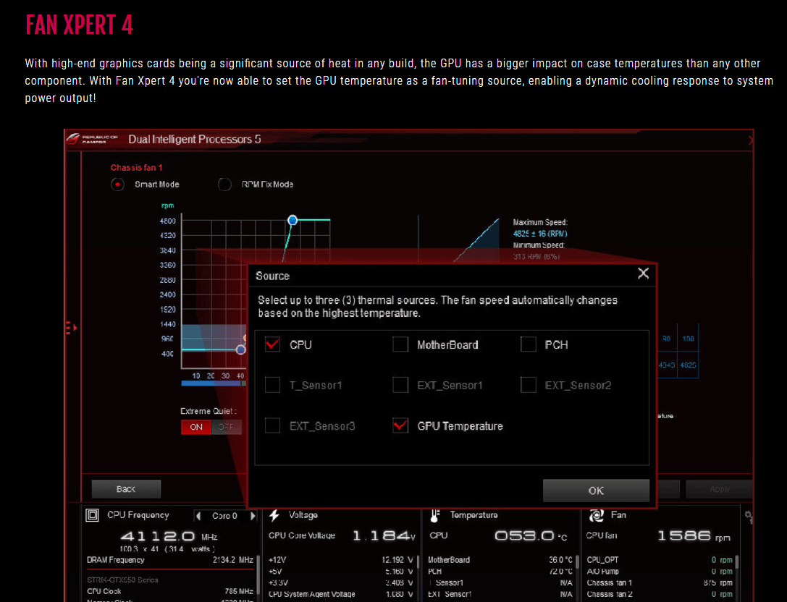Check the EXT_Sensor1 checkbox

point(400,385)
